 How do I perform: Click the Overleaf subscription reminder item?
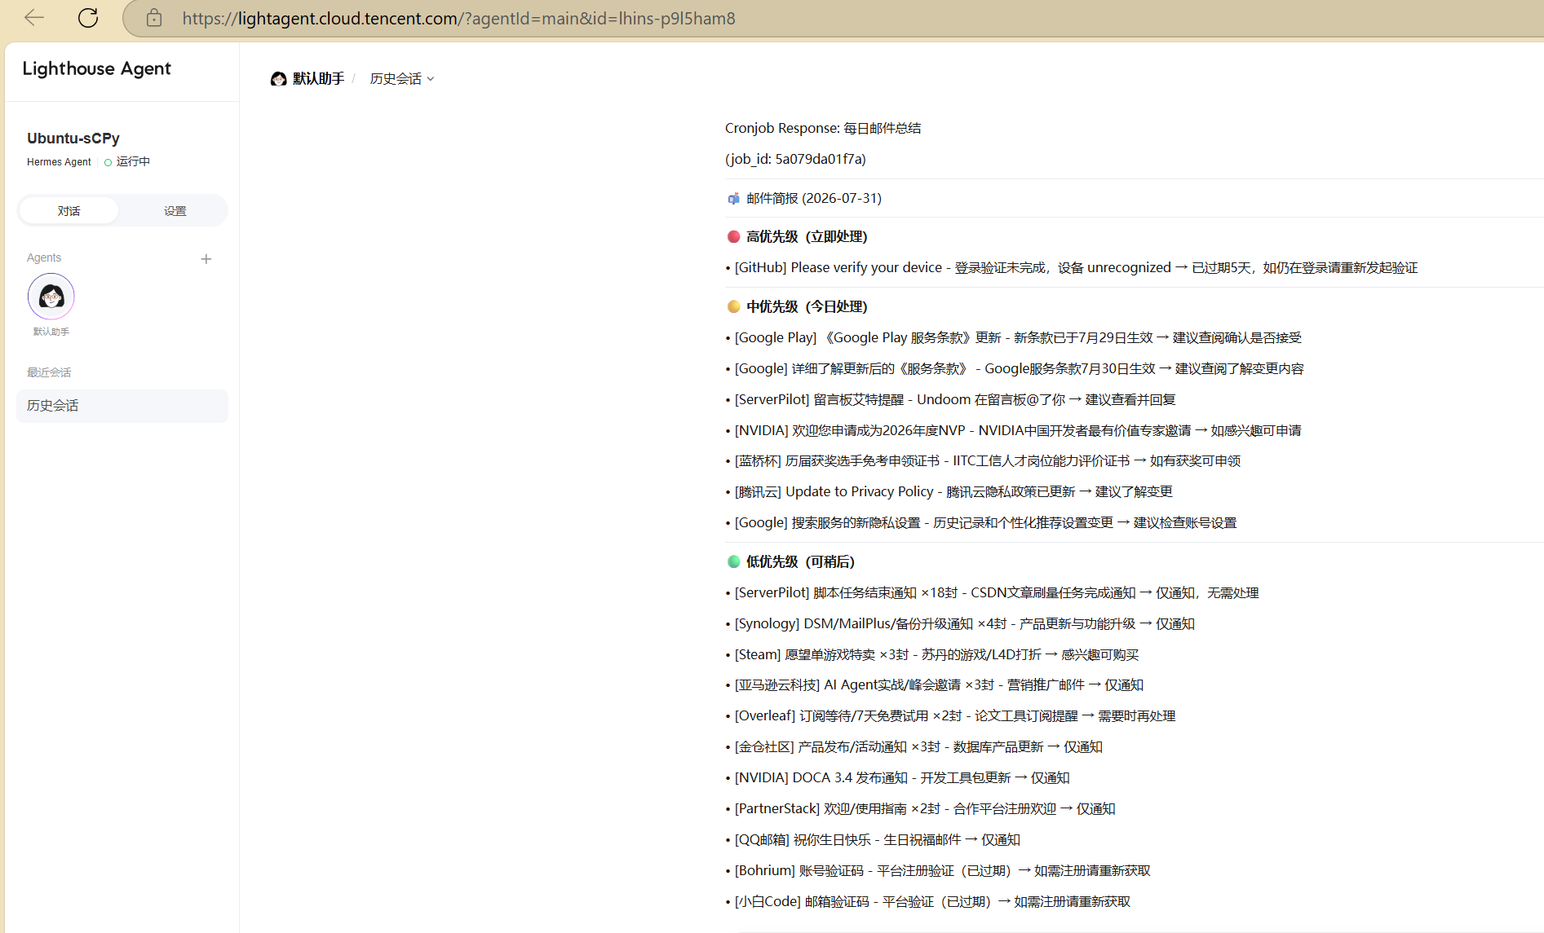(x=950, y=715)
